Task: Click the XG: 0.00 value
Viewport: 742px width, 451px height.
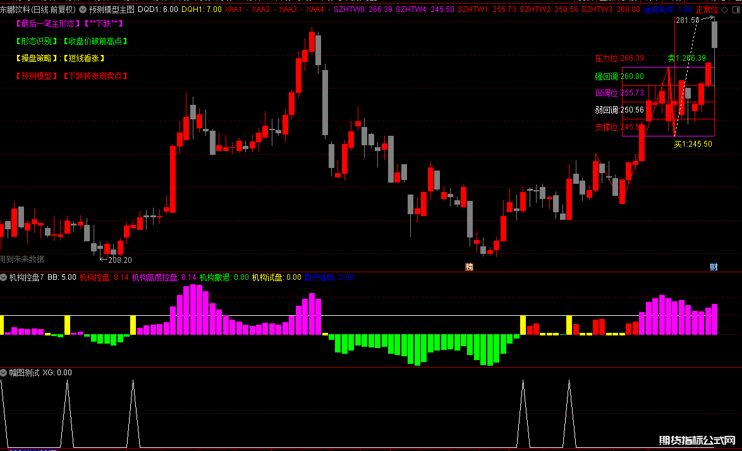Action: 58,373
